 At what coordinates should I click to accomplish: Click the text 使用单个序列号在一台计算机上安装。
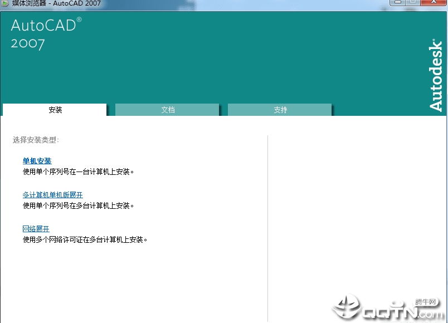tap(78, 172)
